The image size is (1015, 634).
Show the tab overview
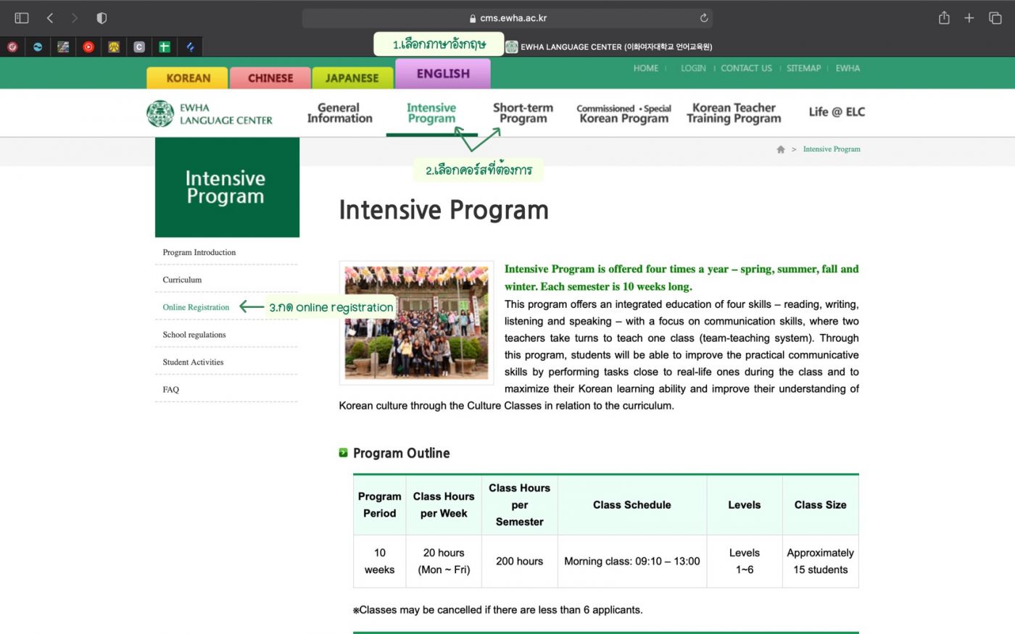tap(995, 18)
